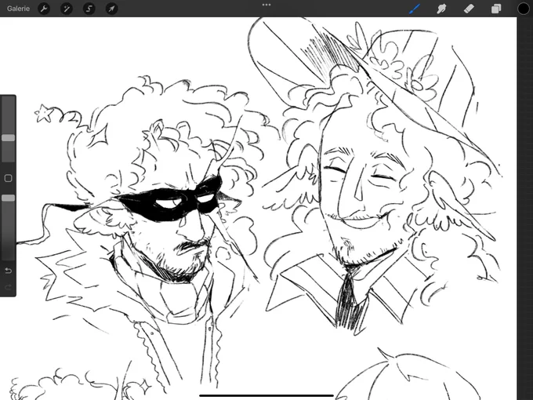The width and height of the screenshot is (533, 400).
Task: Activate the Transform arrow tool
Action: tap(112, 9)
